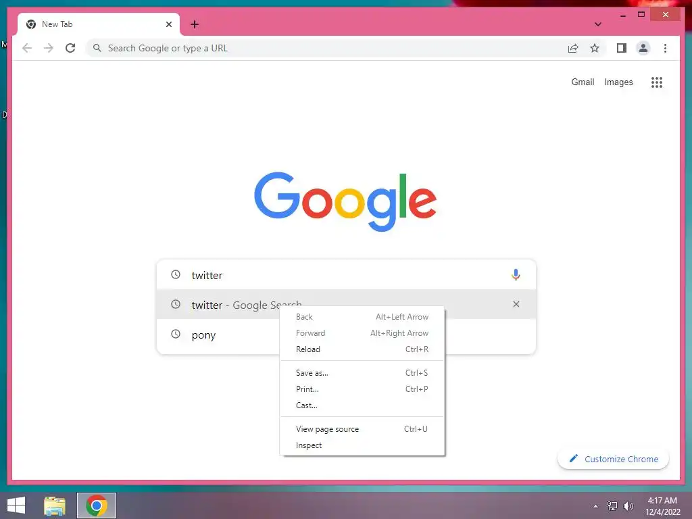Open File Explorer from the taskbar
This screenshot has height=519, width=692.
point(55,505)
